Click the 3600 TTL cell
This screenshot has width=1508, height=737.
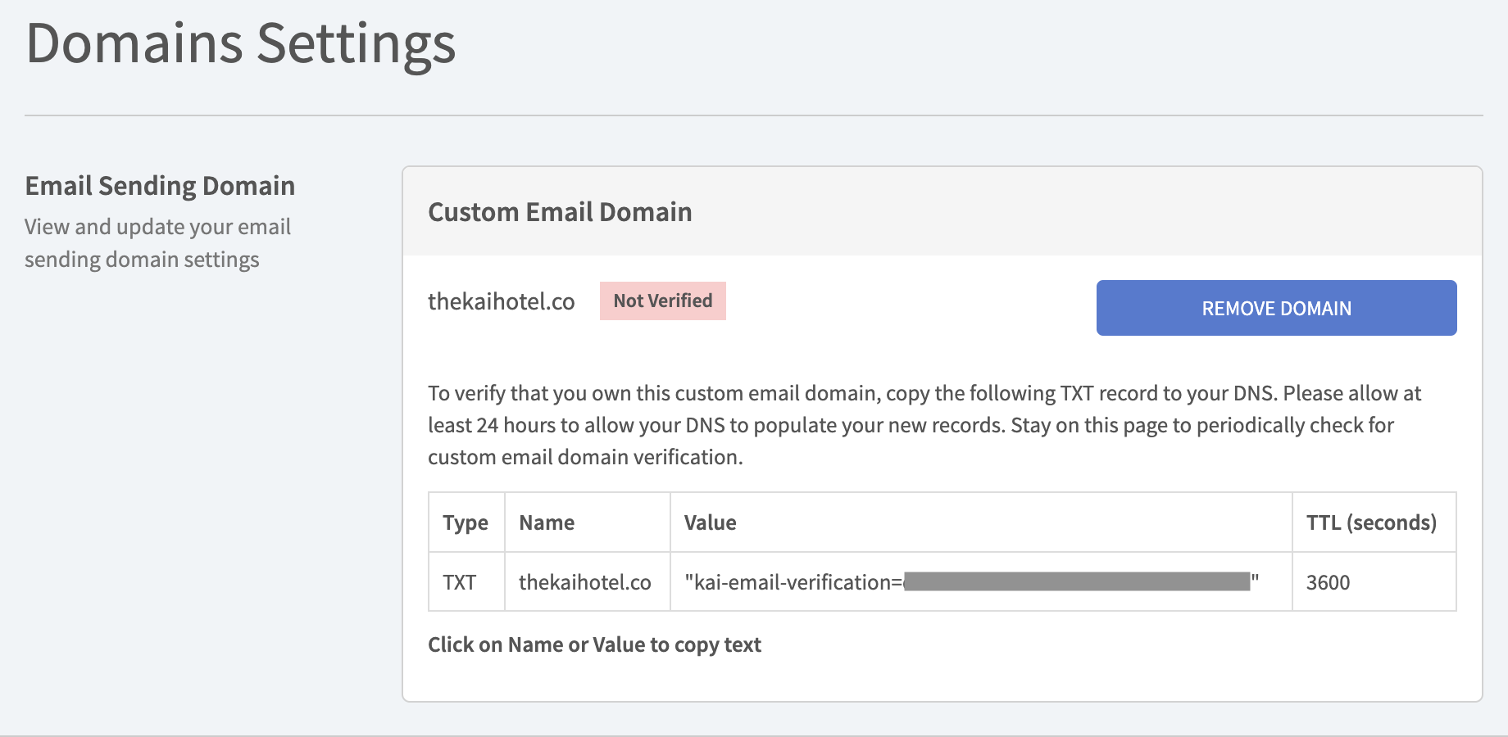(1328, 582)
